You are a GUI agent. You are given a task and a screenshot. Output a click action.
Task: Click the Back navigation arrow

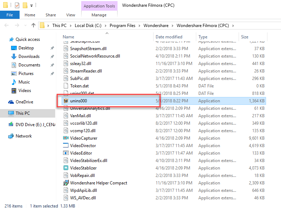(x=6, y=25)
